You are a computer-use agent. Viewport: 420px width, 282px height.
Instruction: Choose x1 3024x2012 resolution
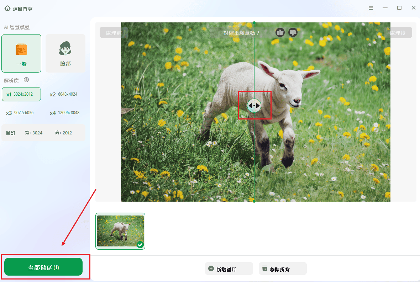tap(21, 94)
